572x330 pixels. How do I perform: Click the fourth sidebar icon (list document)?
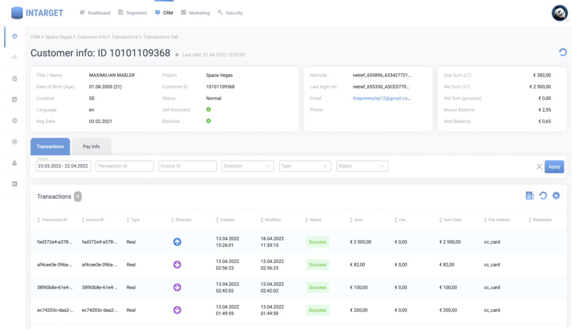[15, 99]
